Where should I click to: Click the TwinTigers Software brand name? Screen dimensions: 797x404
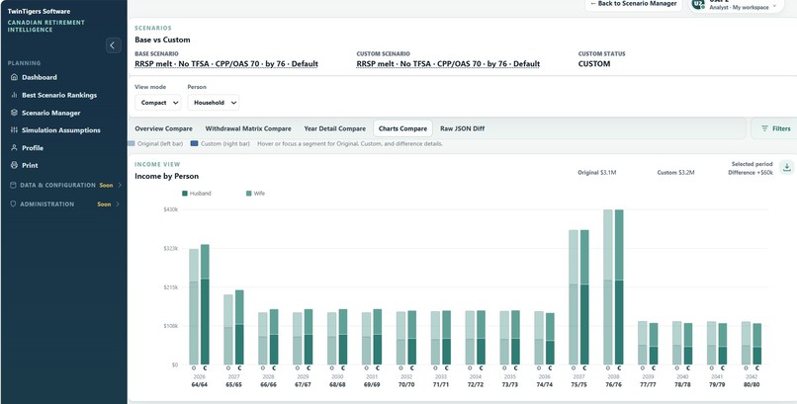[x=40, y=11]
